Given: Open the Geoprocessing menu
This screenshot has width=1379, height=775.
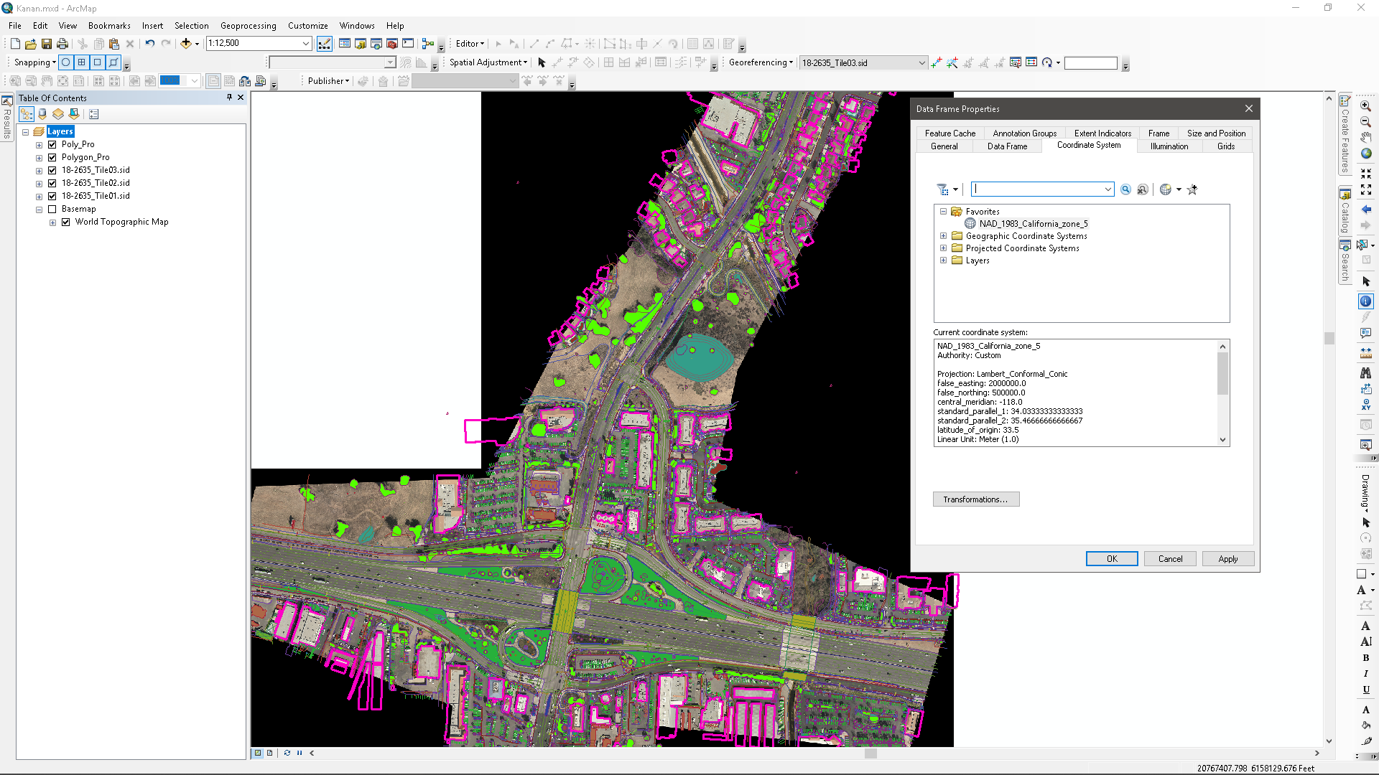Looking at the screenshot, I should (x=248, y=25).
